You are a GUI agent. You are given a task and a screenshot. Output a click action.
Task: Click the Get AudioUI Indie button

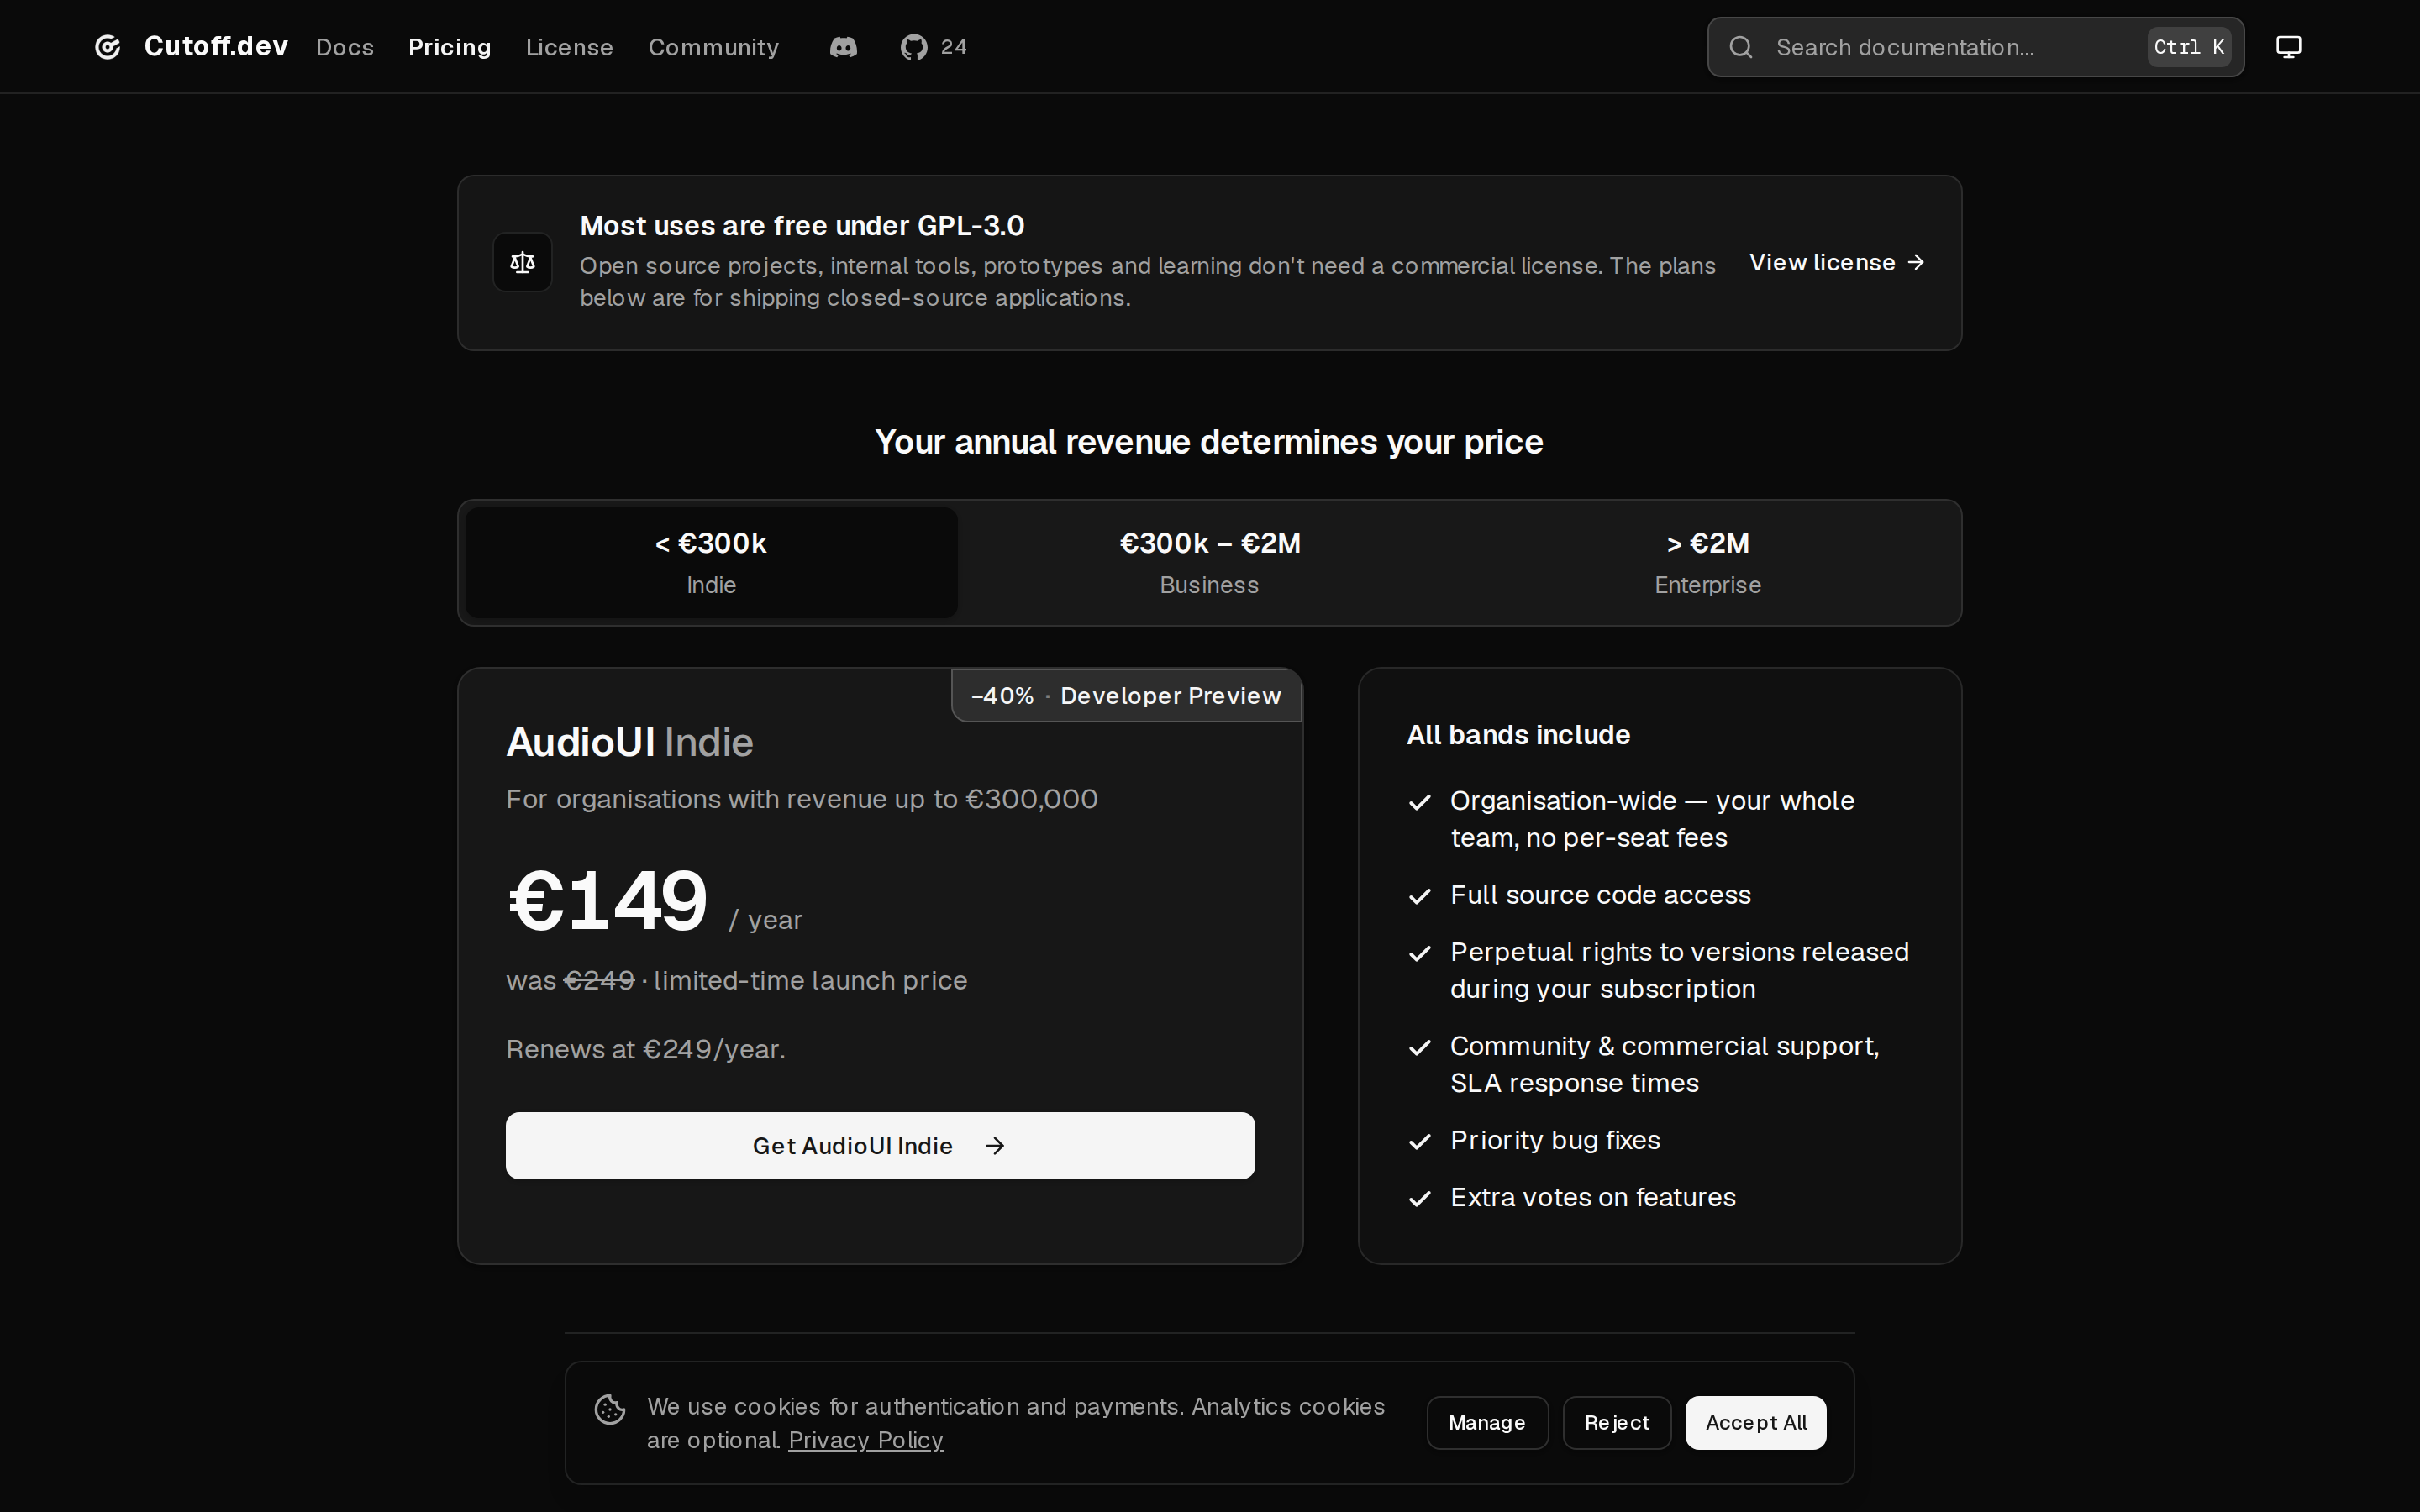pos(880,1146)
